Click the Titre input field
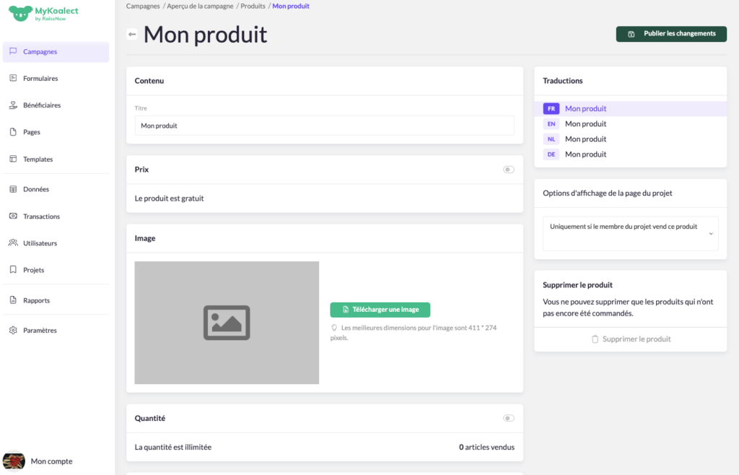Viewport: 739px width, 475px height. (x=324, y=126)
